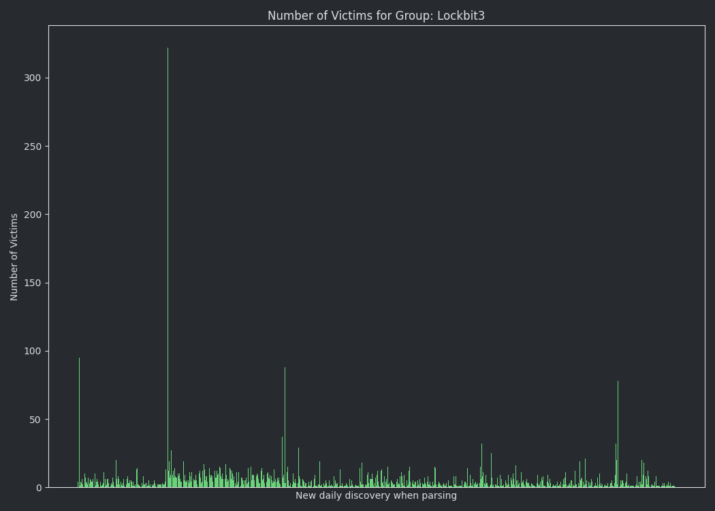Click the y-axis tick value 300
The height and width of the screenshot is (511, 715).
pos(33,78)
